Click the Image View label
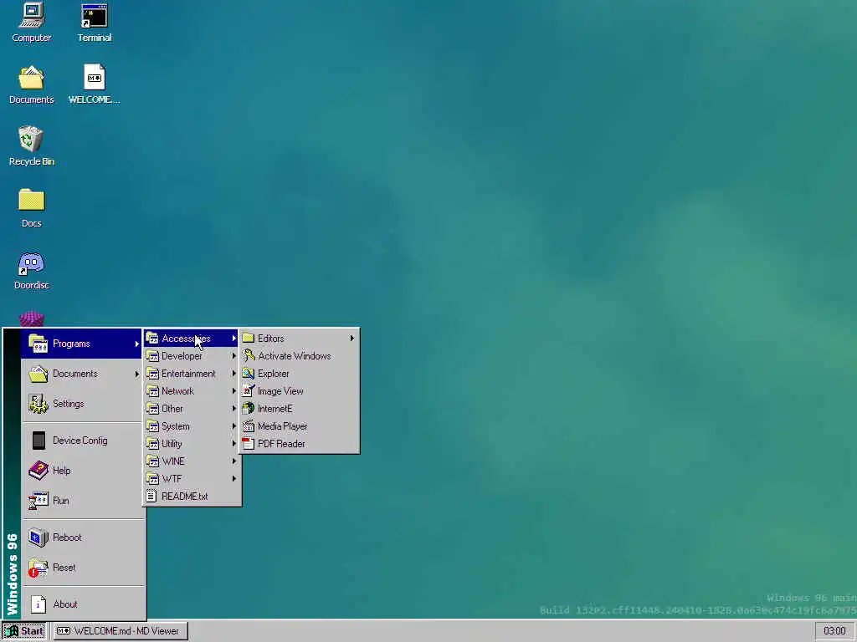 [x=280, y=391]
